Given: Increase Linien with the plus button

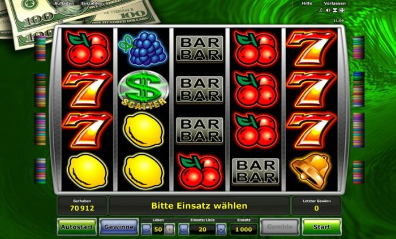Looking at the screenshot, I should [x=170, y=229].
